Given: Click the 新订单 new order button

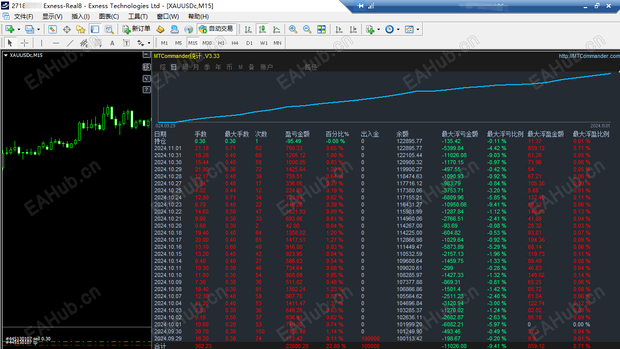Looking at the screenshot, I should coord(136,29).
